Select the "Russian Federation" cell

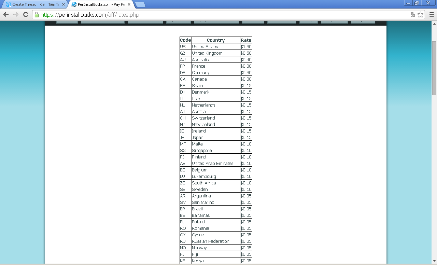[216, 241]
